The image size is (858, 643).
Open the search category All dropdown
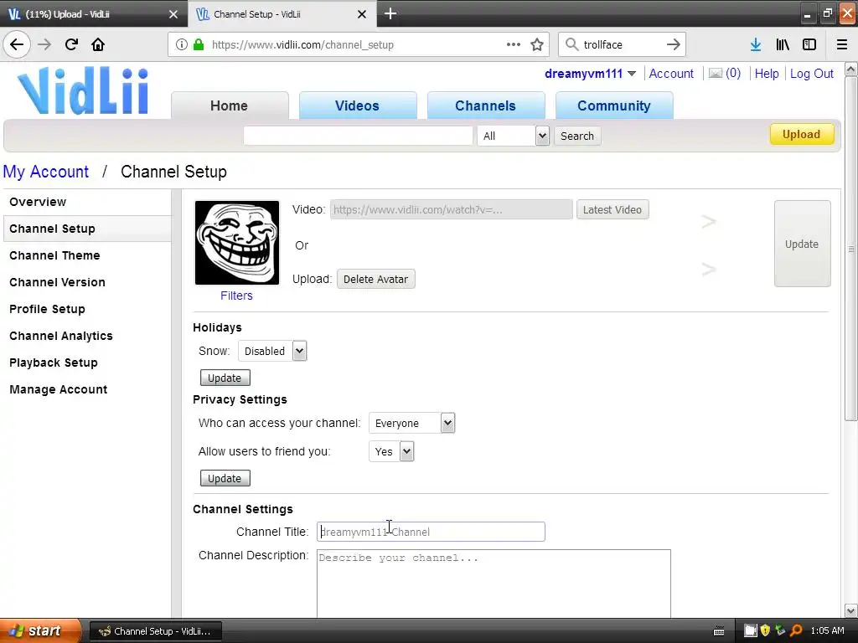[513, 136]
